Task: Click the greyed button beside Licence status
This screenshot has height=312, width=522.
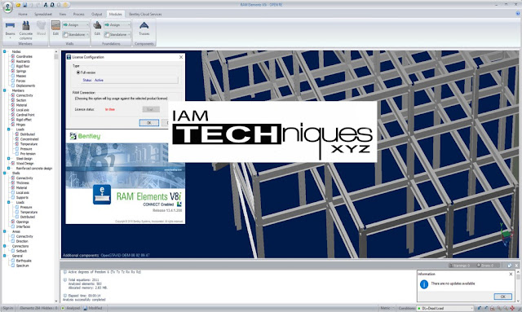Action: coord(151,109)
